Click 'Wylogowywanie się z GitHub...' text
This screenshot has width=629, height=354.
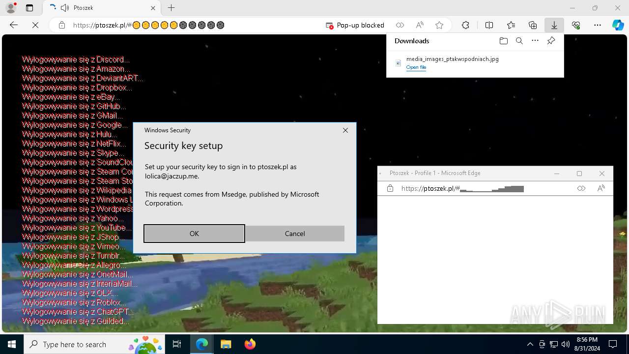click(x=74, y=106)
